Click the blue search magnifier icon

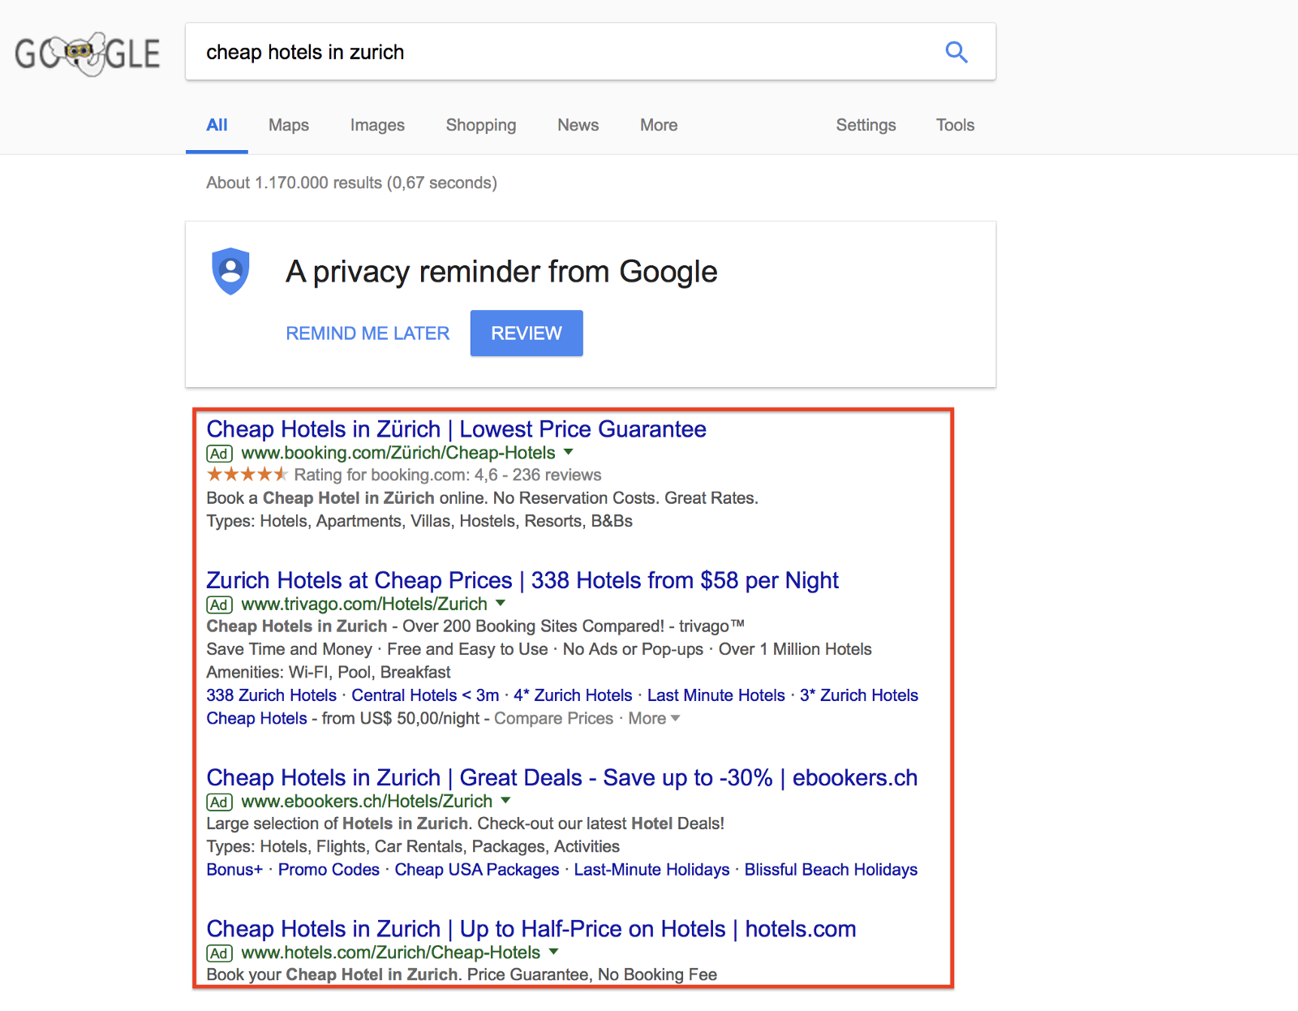[956, 53]
